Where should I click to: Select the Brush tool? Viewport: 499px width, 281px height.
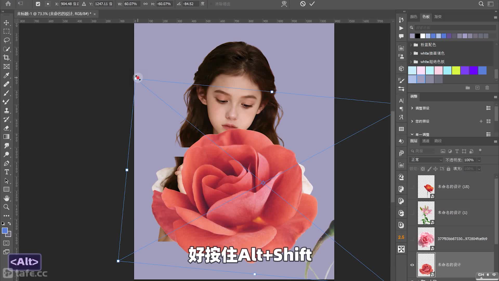pos(6,93)
